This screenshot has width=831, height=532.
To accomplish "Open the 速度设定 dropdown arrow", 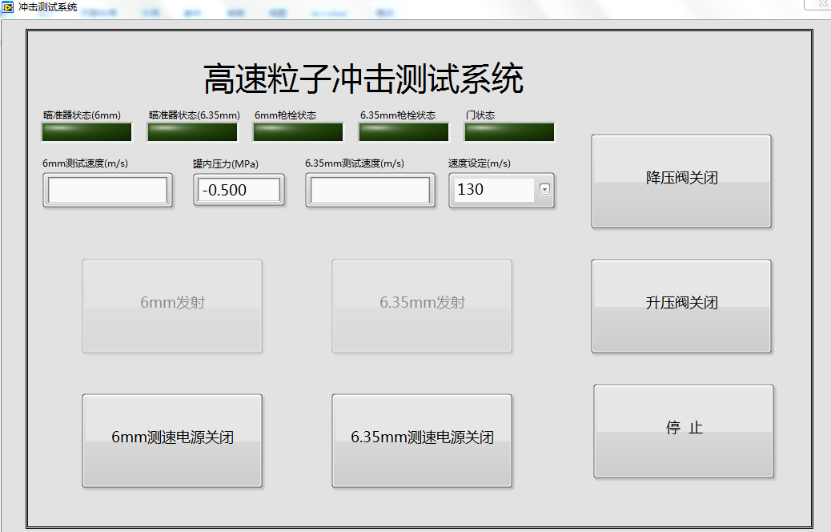I will click(544, 189).
